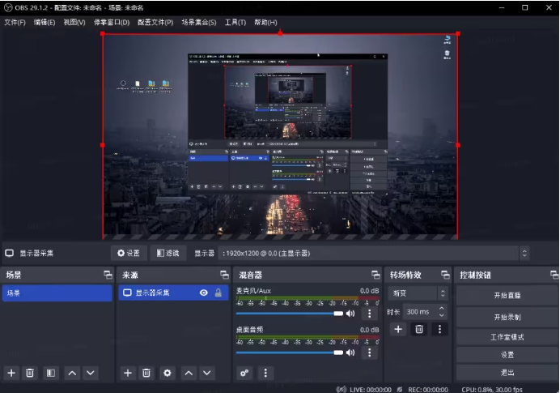The height and width of the screenshot is (393, 560).
Task: Open scene filters icon in Scenes panel
Action: coord(51,373)
